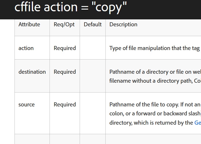
Task: Click the empty Default cell for action
Action: coord(93,48)
